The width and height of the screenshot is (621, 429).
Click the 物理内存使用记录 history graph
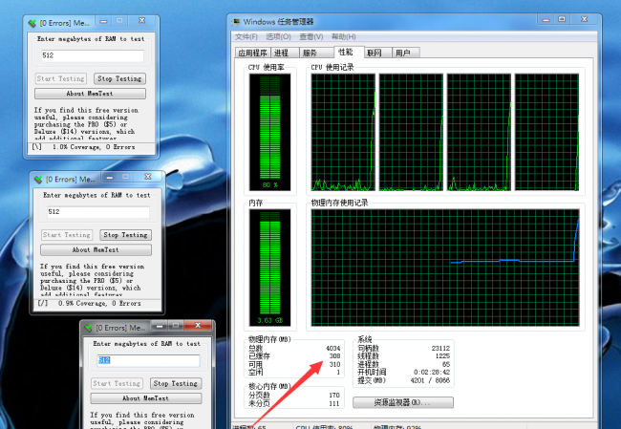point(445,268)
